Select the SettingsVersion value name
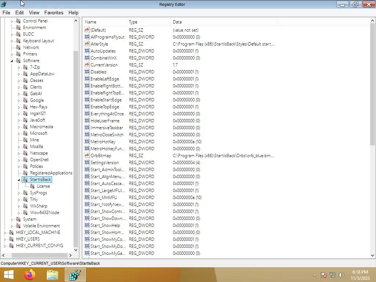 pyautogui.click(x=105, y=163)
